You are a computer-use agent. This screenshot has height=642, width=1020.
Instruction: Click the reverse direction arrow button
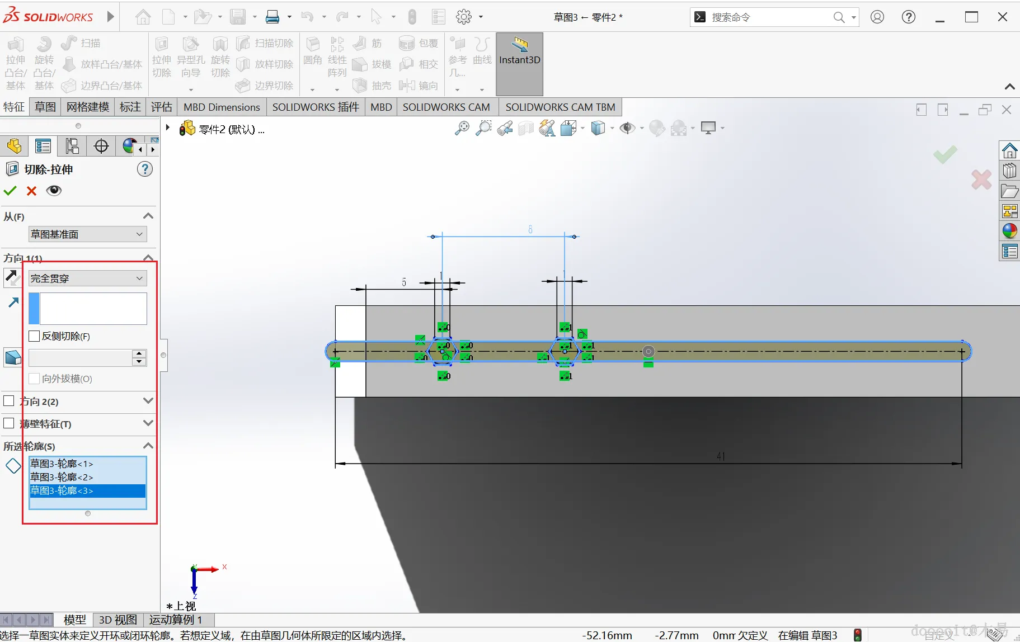(12, 277)
